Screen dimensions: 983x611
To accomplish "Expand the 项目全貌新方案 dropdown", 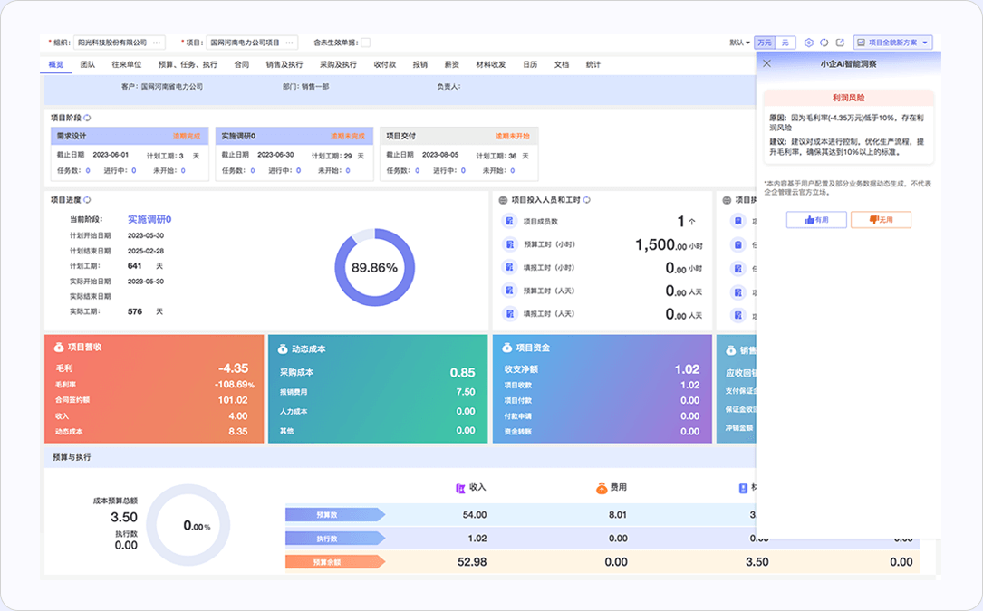I will (x=925, y=43).
